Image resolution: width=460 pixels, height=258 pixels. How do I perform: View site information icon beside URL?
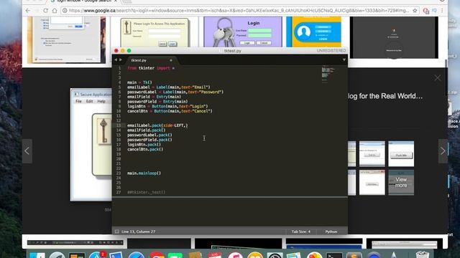[65, 11]
